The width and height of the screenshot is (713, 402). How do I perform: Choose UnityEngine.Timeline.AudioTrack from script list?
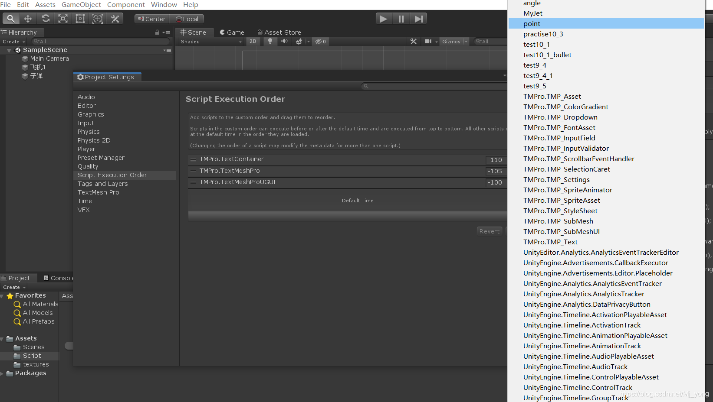pos(606,366)
